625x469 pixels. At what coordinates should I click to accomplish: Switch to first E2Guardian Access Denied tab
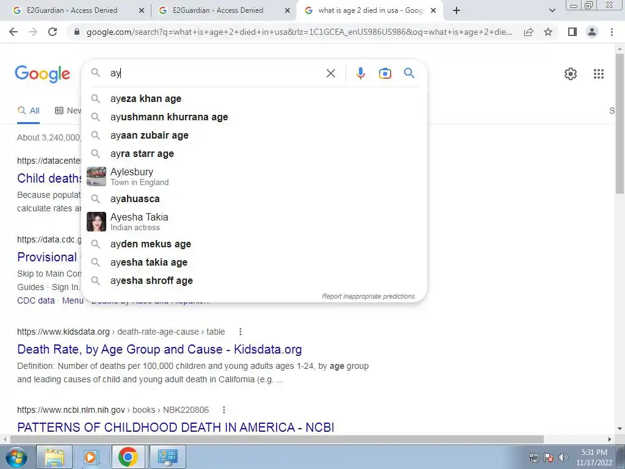72,10
